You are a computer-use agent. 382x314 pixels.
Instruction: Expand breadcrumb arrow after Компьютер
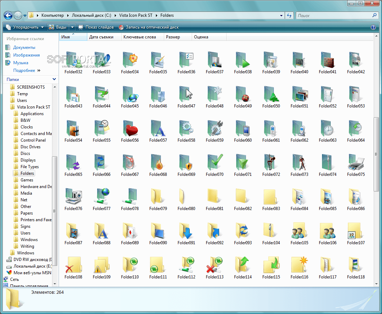click(x=68, y=15)
